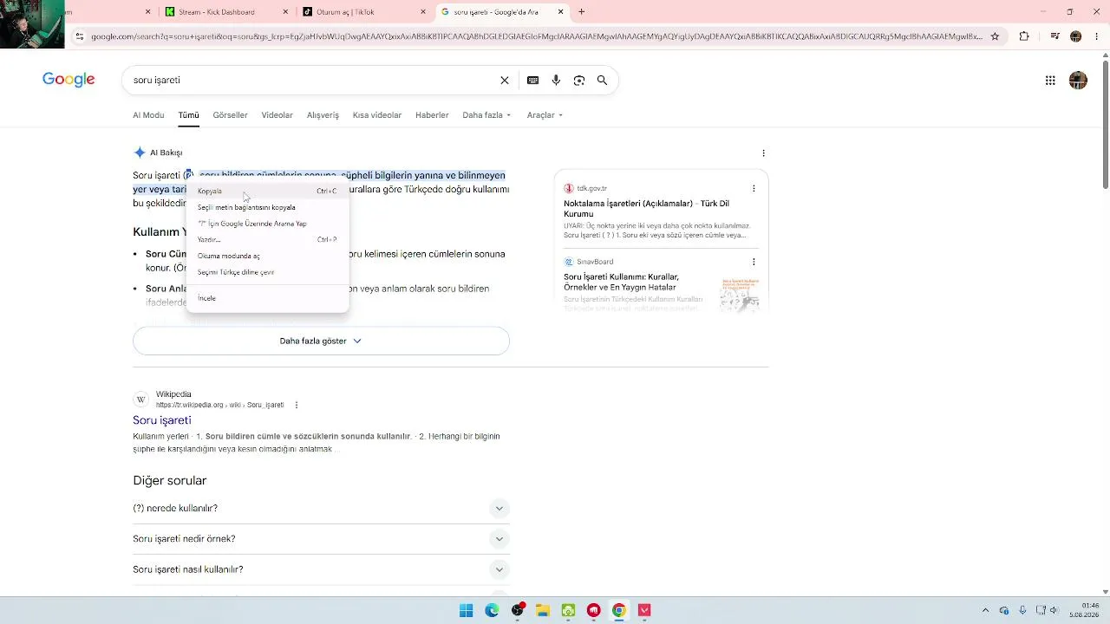1110x624 pixels.
Task: Open AI overview three-dot options
Action: [x=763, y=153]
